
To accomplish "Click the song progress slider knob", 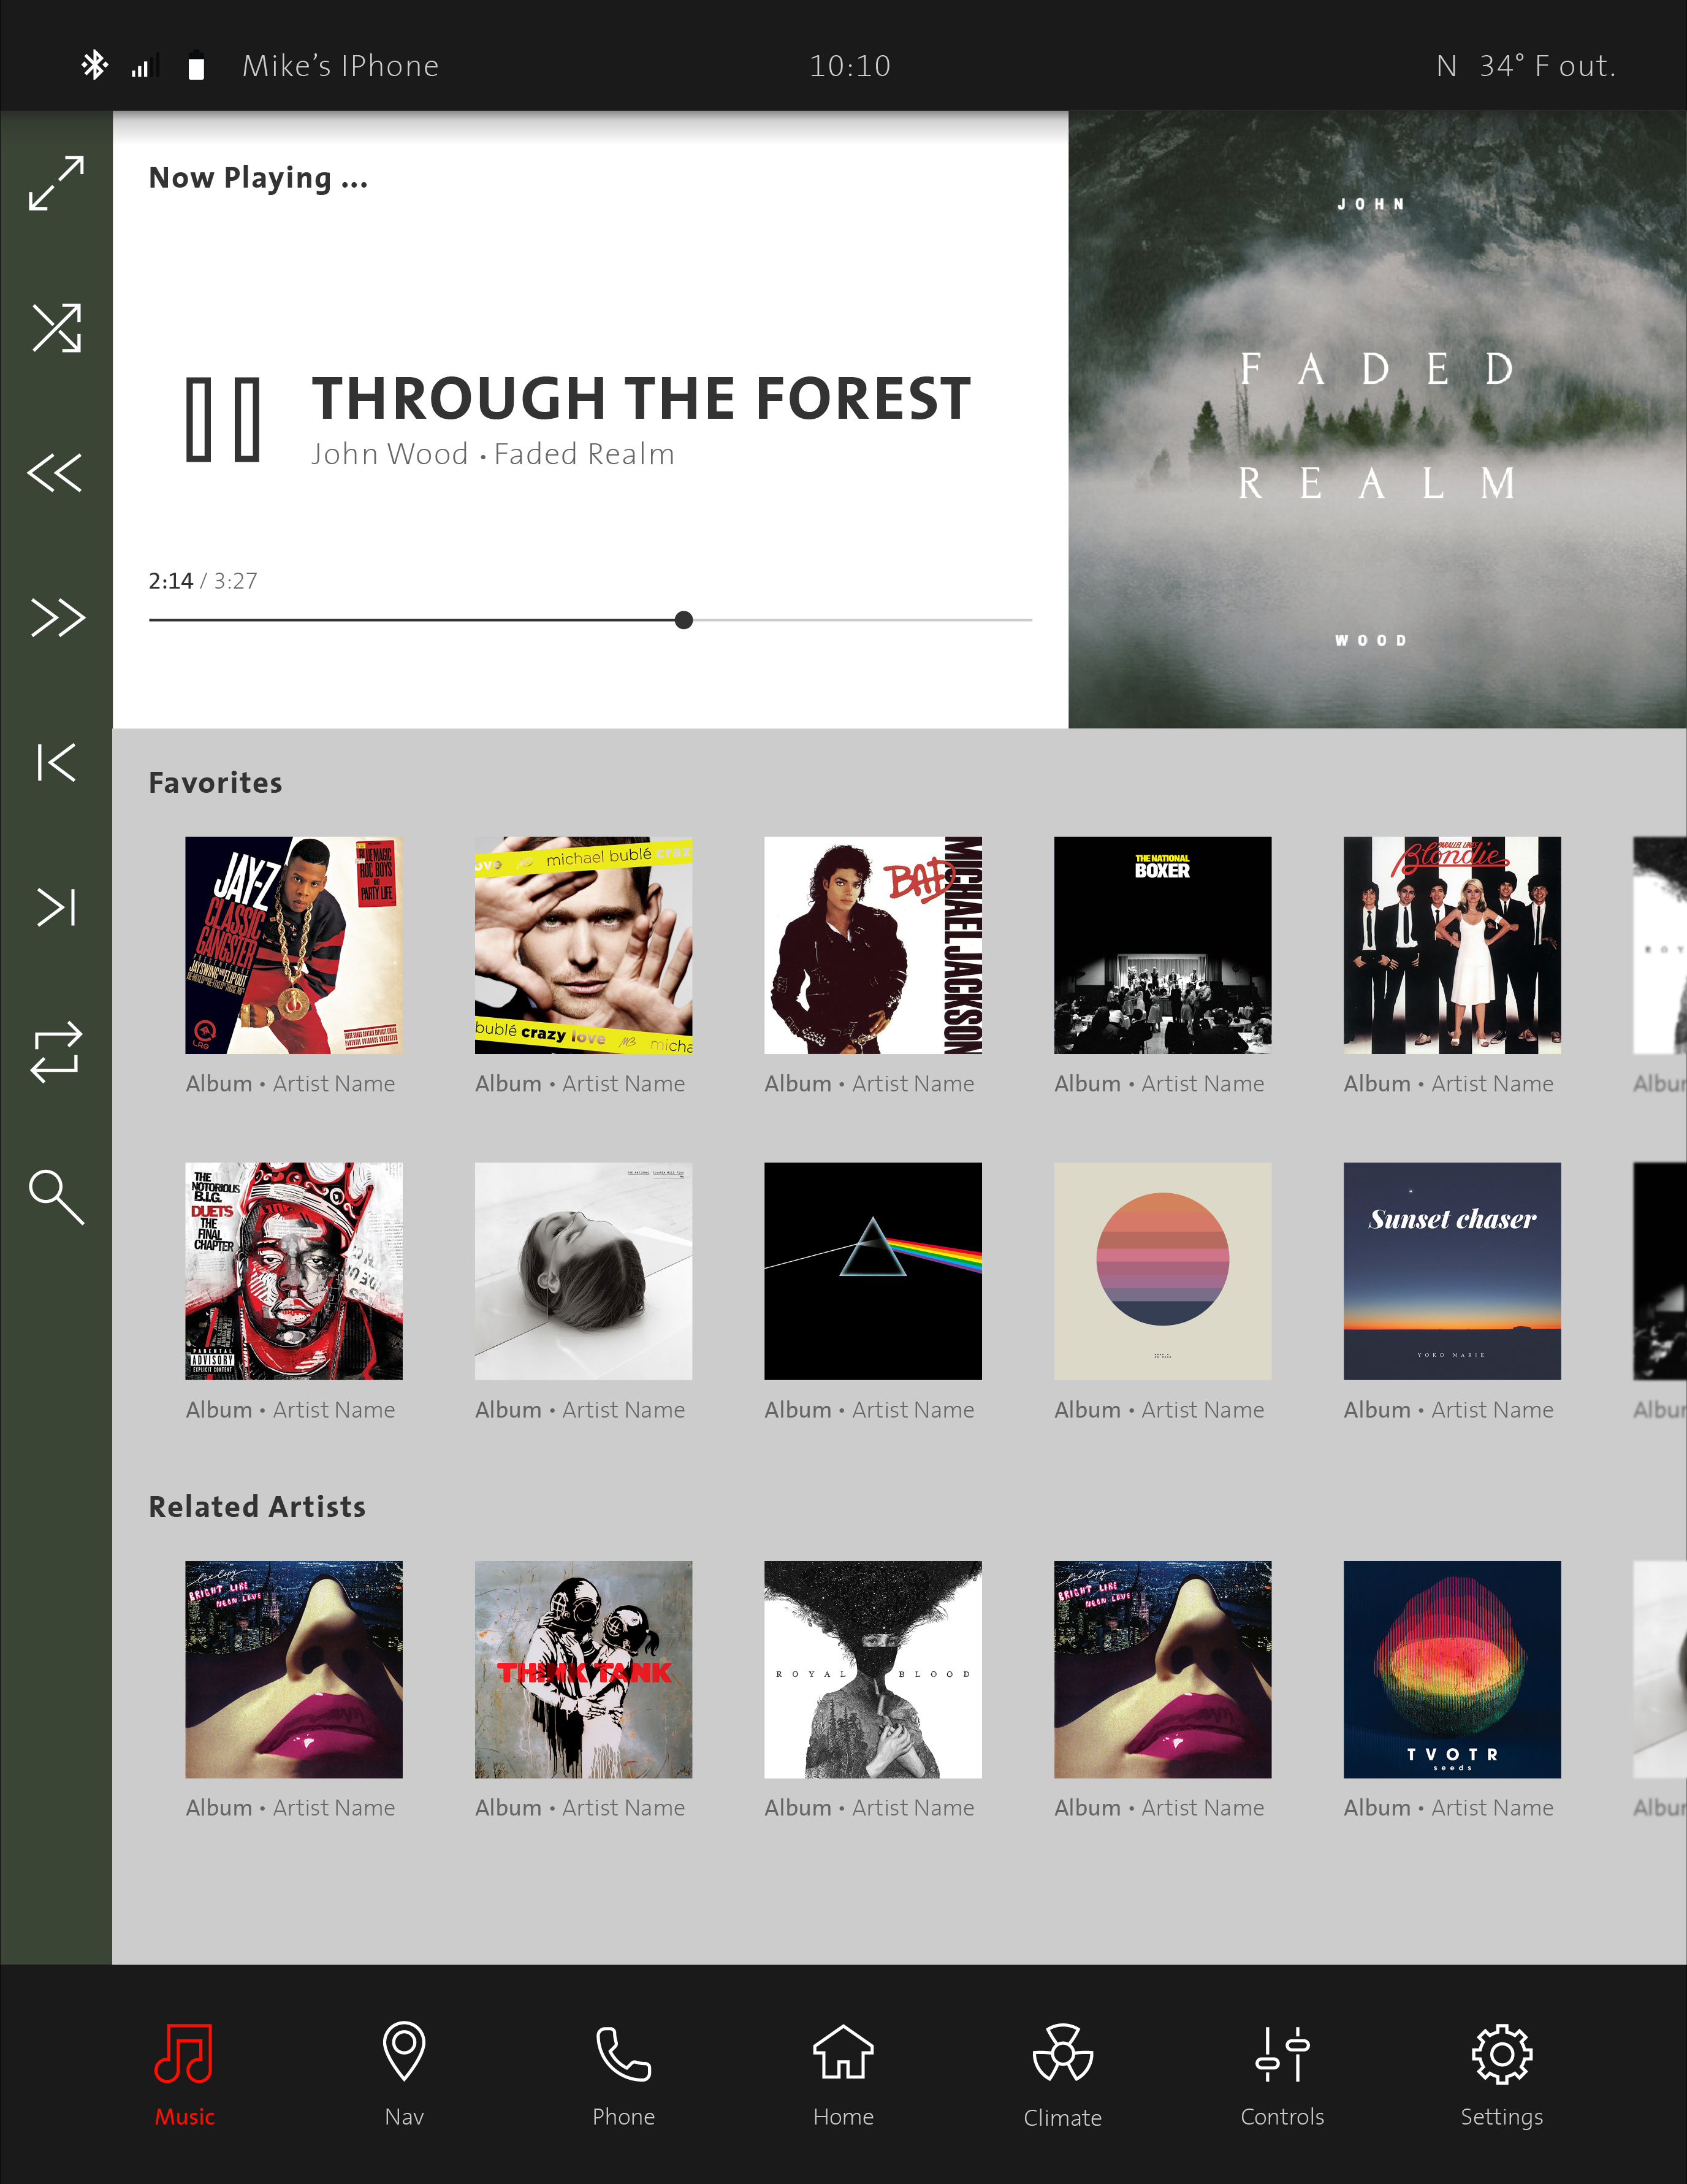I will 684,620.
